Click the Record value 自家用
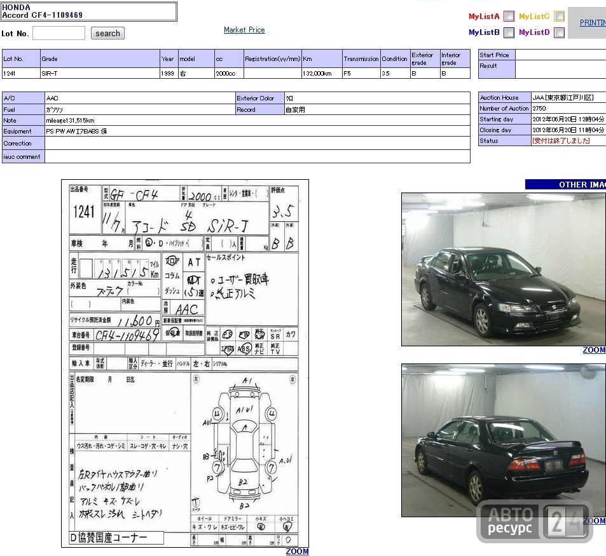Screen dimensions: 606x556 point(295,110)
